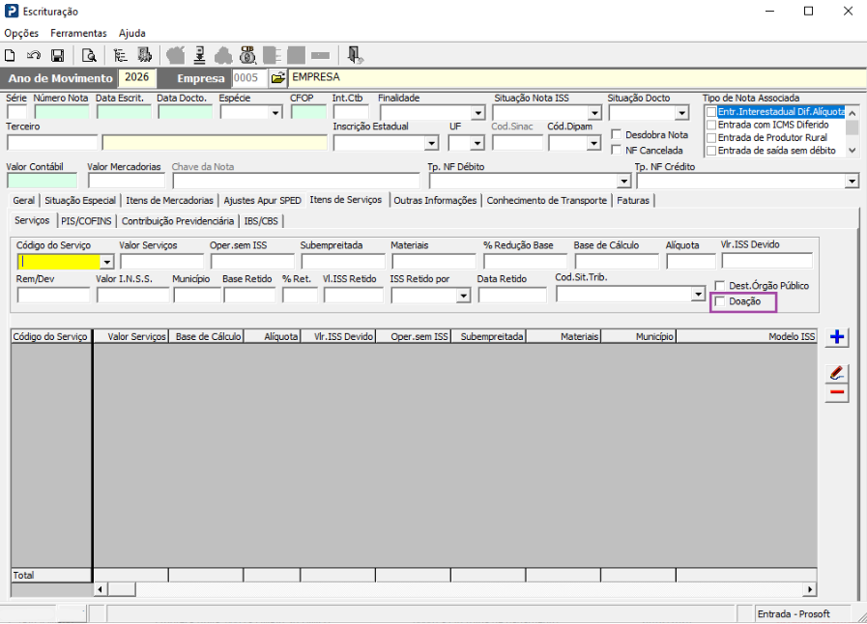Open Ajustes Apur SPED tab
867x624 pixels.
click(x=262, y=201)
